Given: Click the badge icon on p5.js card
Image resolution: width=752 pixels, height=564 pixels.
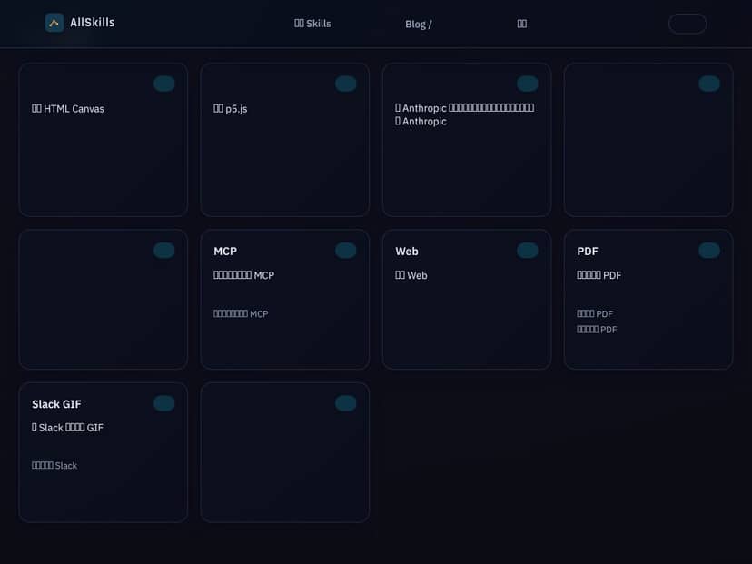Looking at the screenshot, I should tap(346, 83).
